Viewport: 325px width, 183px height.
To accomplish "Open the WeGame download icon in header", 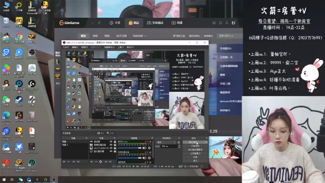I will tap(227, 23).
